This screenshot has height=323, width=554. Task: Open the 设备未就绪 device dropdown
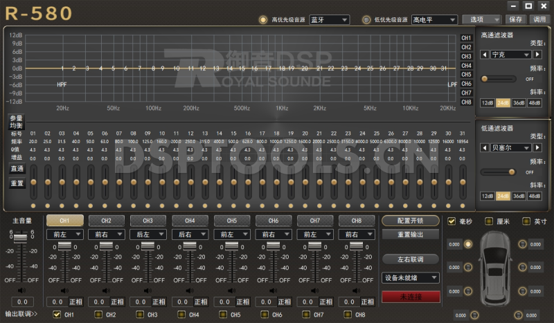(411, 278)
